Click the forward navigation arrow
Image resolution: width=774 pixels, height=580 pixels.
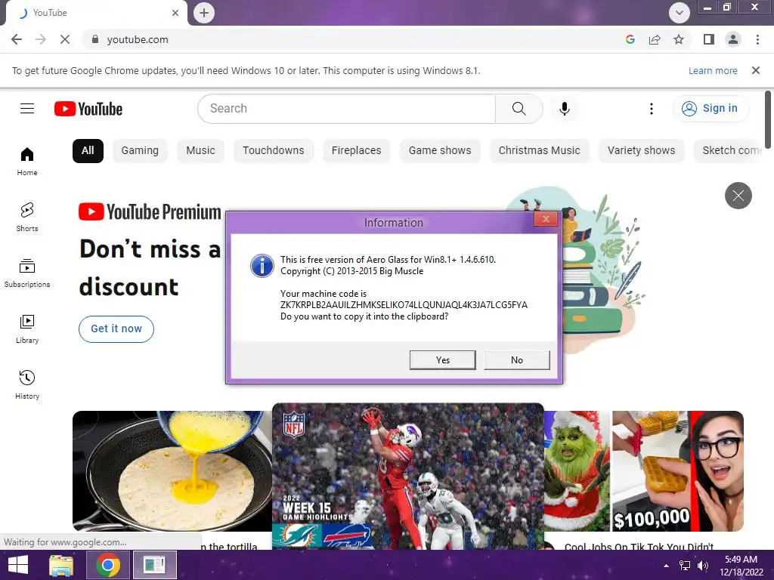pos(41,39)
